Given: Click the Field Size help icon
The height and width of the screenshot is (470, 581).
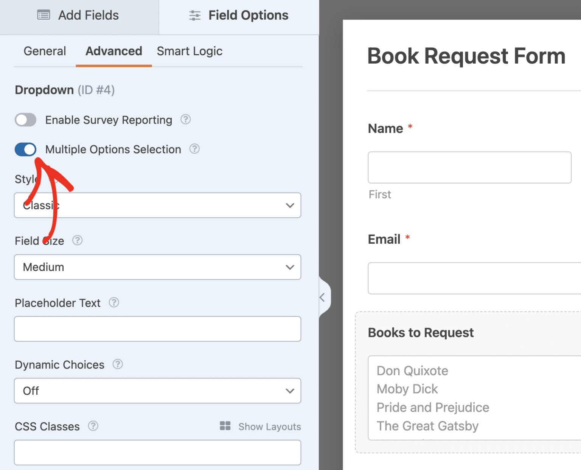Looking at the screenshot, I should [x=77, y=240].
